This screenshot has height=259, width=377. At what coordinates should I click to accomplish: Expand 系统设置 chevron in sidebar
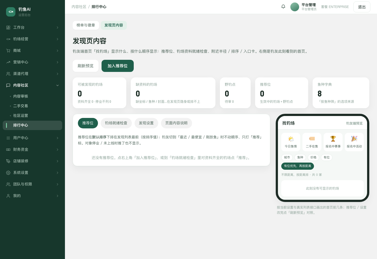pyautogui.click(x=58, y=173)
